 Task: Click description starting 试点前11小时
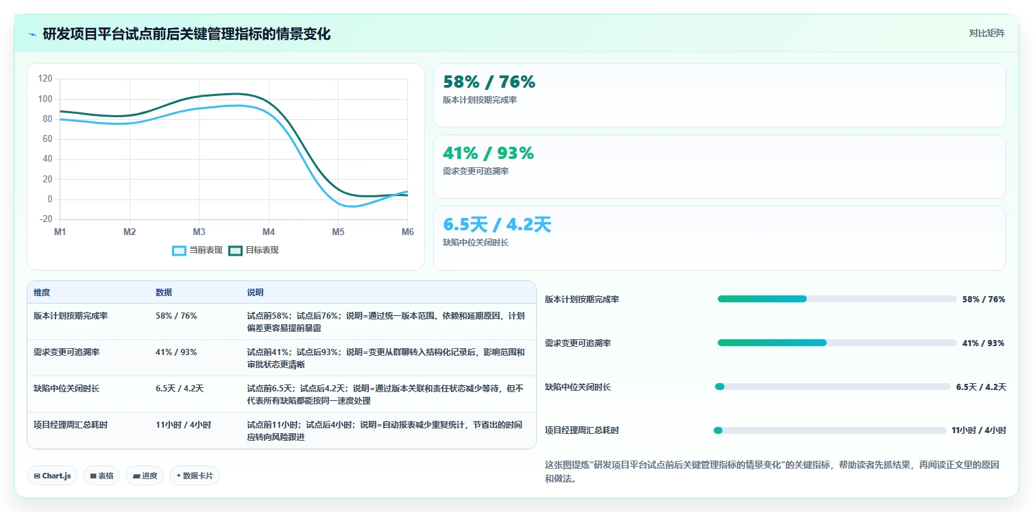click(385, 431)
